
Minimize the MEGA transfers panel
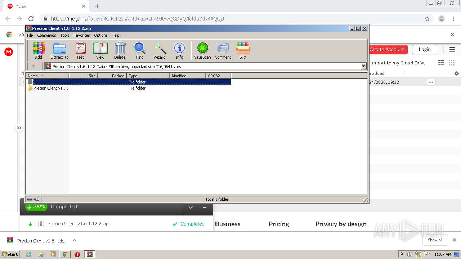205,207
